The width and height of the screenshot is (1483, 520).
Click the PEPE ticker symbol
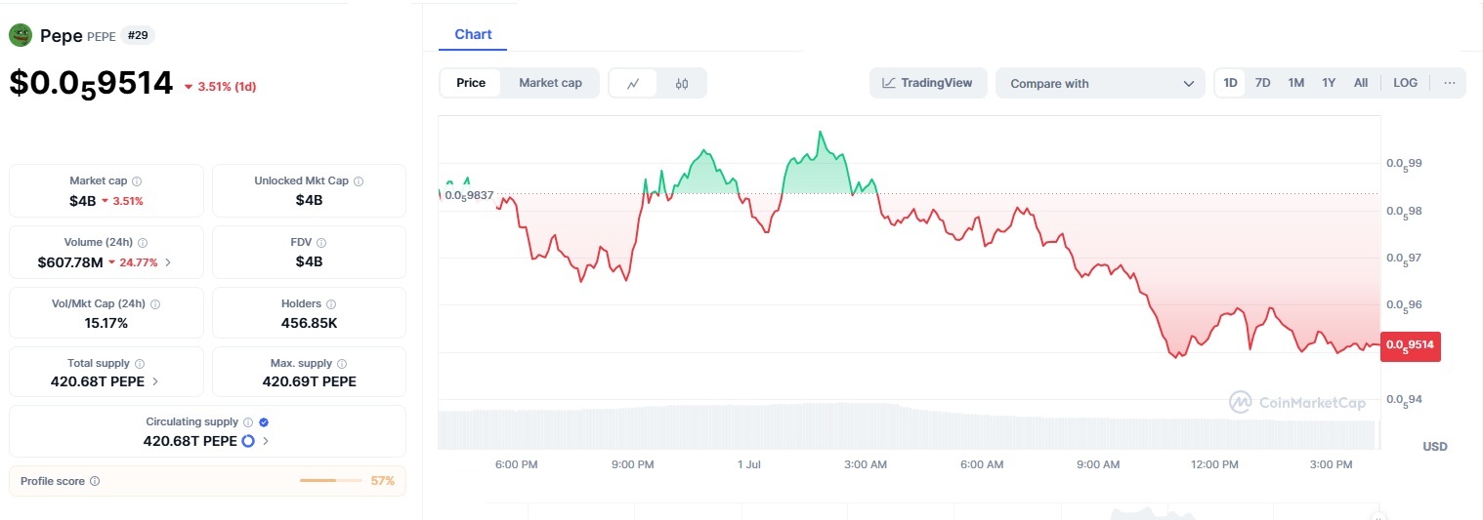[102, 36]
